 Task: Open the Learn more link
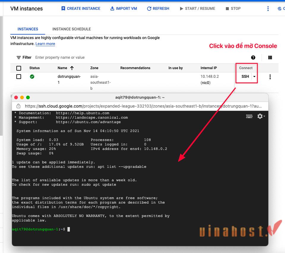pos(45,44)
